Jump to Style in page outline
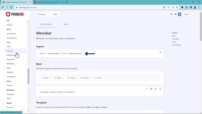This screenshot has width=202, height=114. click(174, 42)
